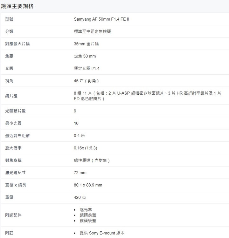Click the value 45.7°（對角）

point(86,81)
